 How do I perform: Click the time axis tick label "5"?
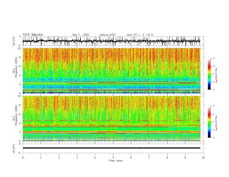(x=113, y=158)
